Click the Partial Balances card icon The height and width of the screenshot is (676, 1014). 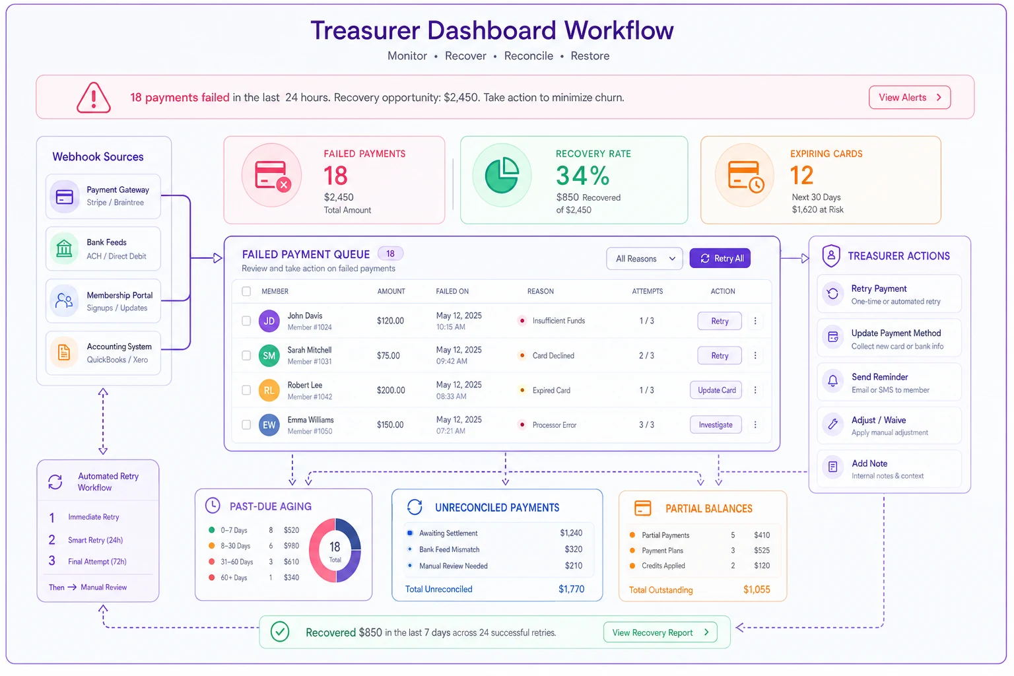[x=642, y=508]
